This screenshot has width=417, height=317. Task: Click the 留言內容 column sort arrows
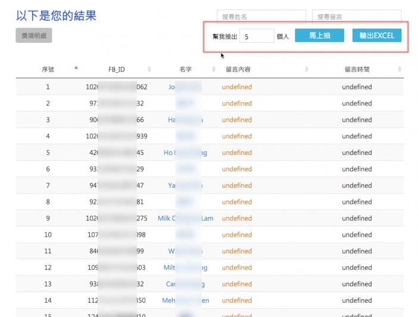point(306,69)
